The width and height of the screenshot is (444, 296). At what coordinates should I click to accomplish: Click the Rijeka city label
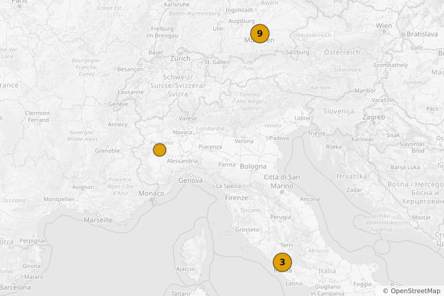coord(334,147)
